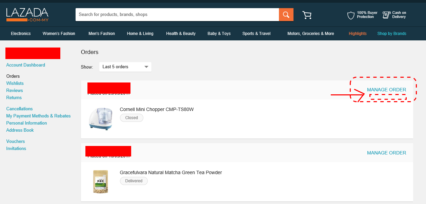Open Address Book page

[x=20, y=130]
